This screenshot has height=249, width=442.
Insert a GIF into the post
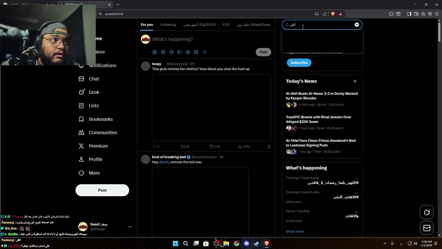point(163,52)
